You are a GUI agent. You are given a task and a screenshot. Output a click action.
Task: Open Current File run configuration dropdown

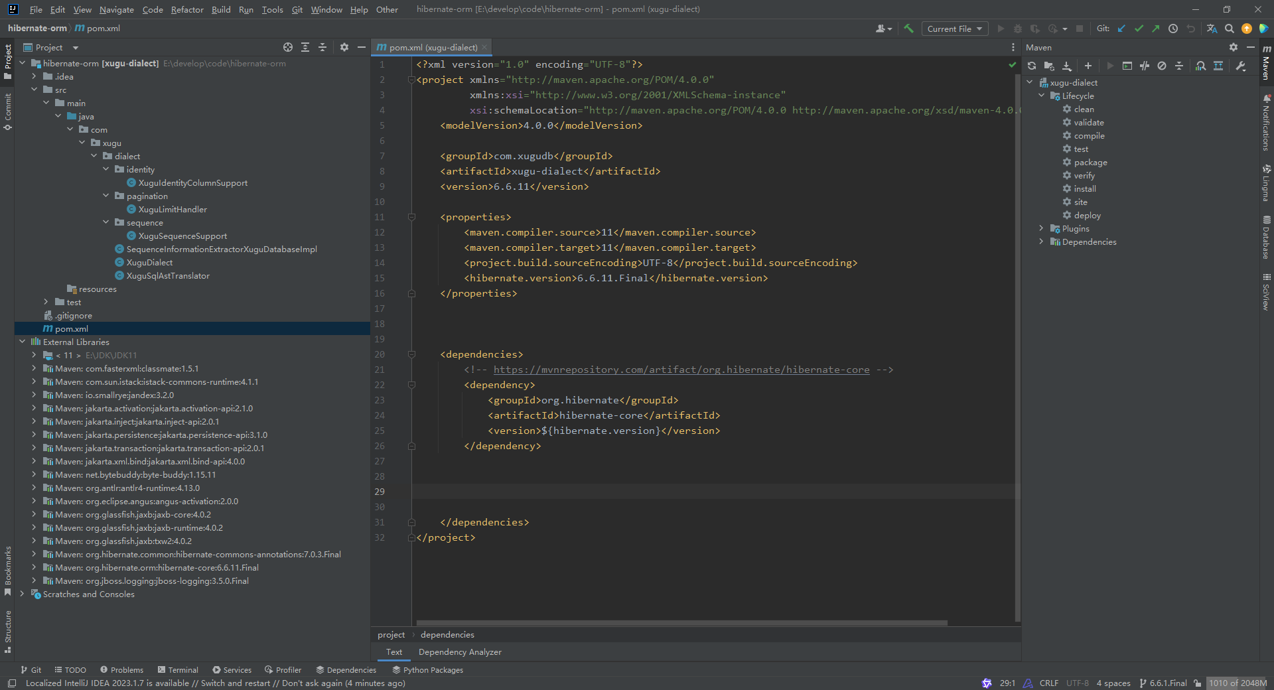954,29
